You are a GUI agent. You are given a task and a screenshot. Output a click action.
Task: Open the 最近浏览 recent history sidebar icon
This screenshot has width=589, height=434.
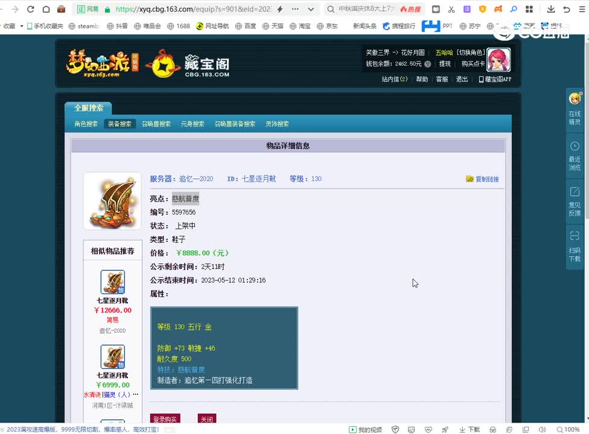coord(575,156)
